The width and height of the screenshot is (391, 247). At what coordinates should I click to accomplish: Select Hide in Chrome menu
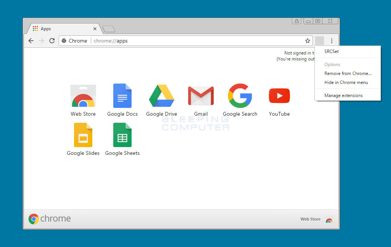click(x=348, y=82)
